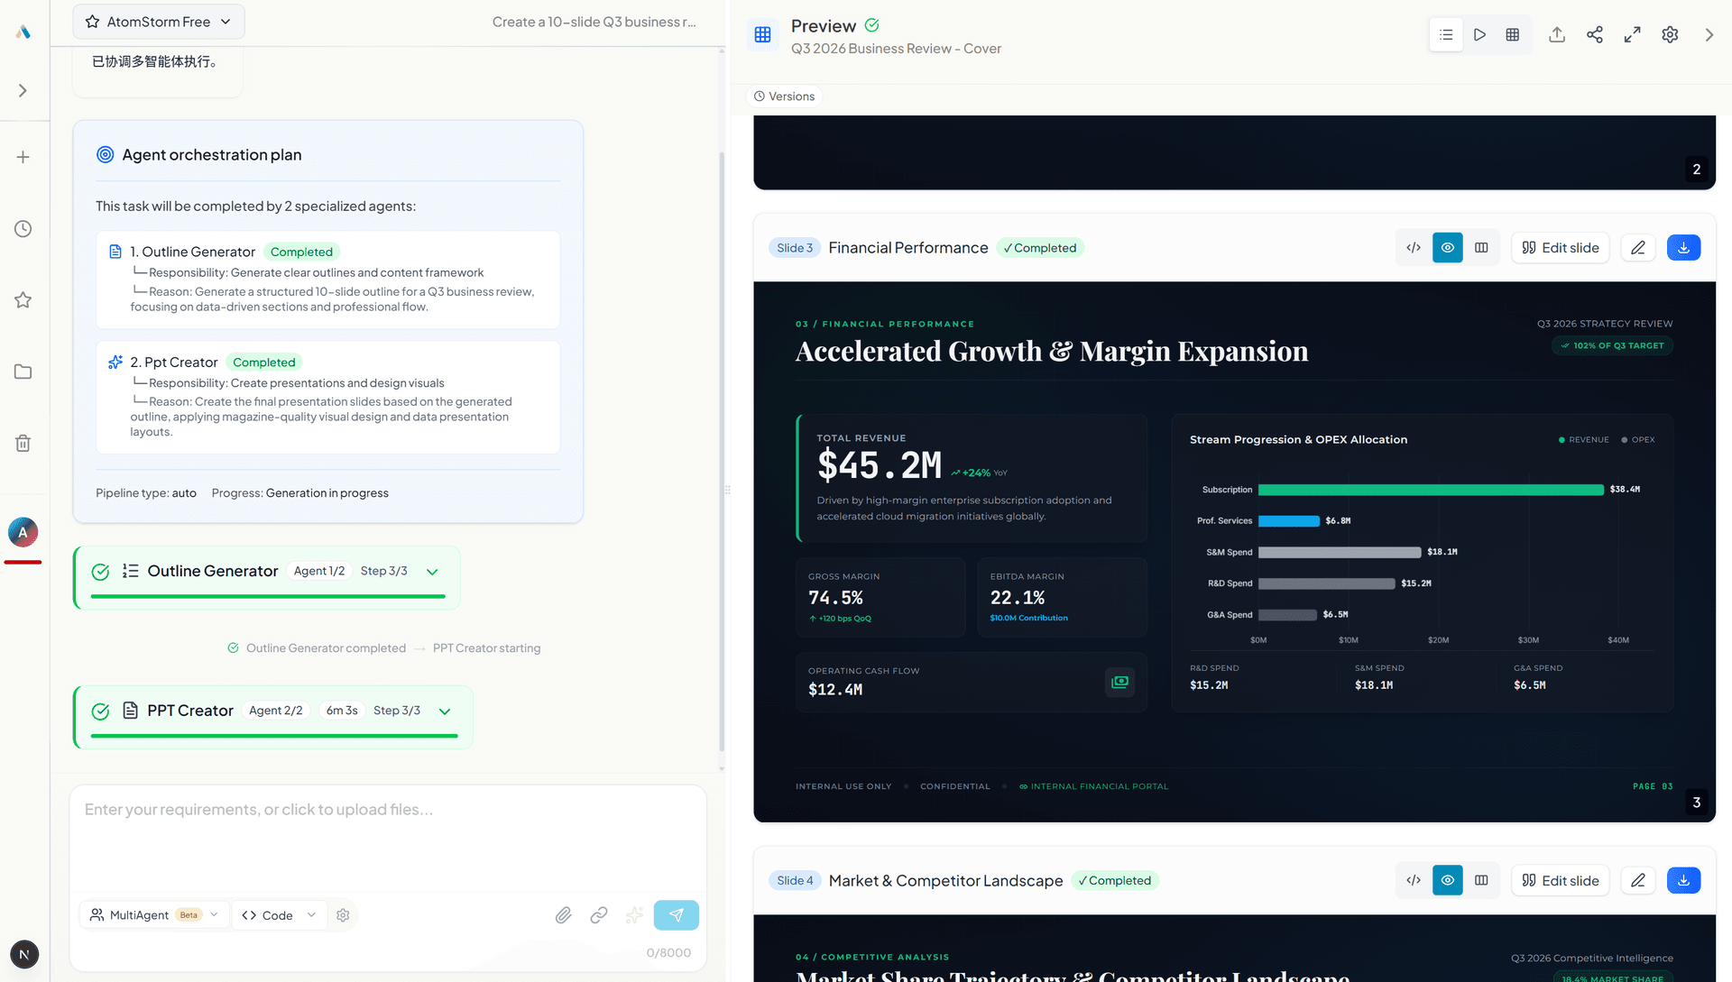Click the 'Agent 2/2' tag
This screenshot has height=982, width=1732.
tap(276, 711)
